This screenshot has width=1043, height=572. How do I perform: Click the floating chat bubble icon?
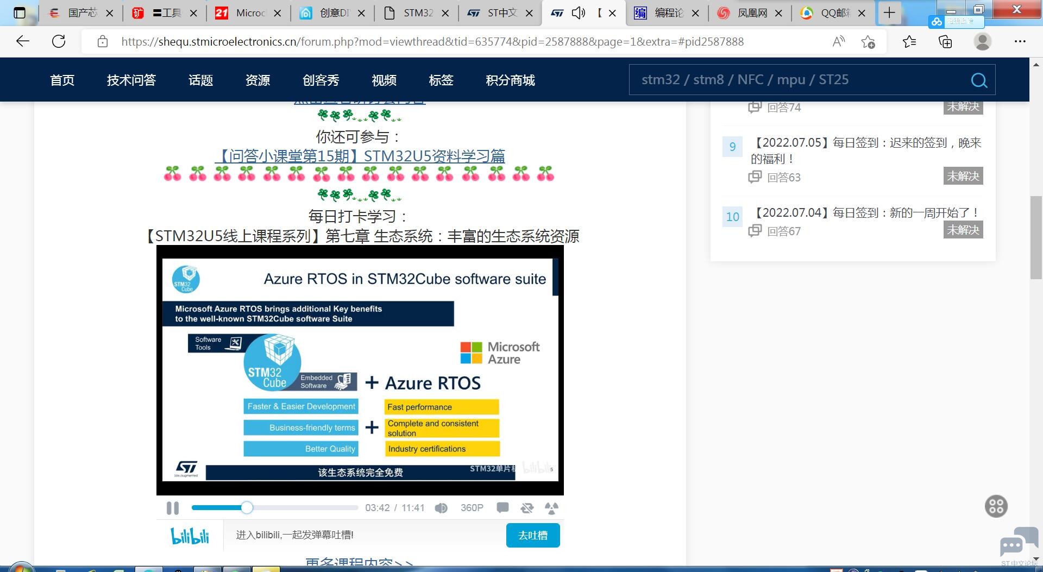(1017, 542)
